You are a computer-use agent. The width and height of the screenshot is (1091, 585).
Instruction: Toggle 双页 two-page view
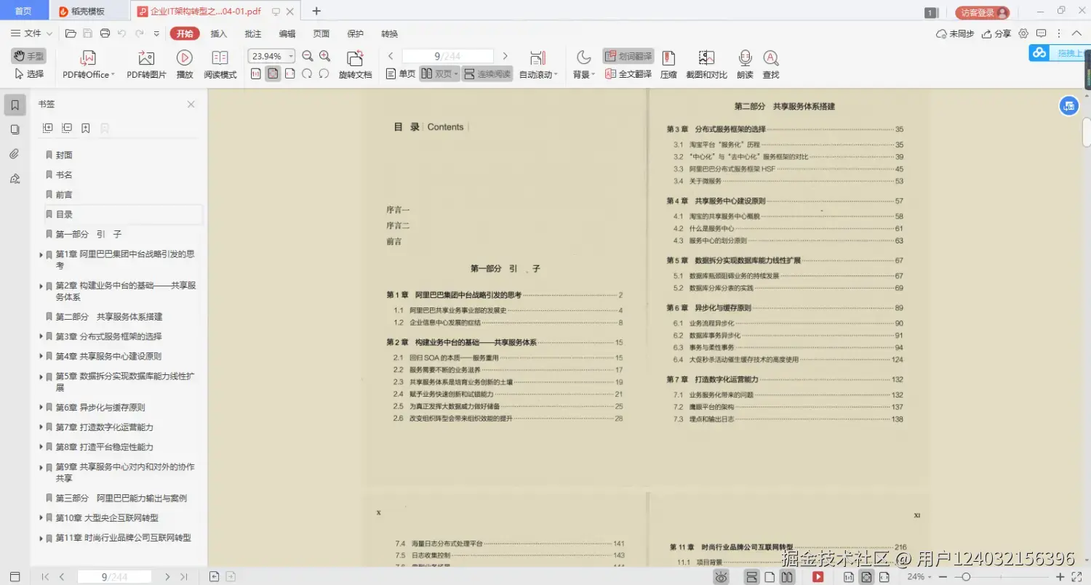(x=436, y=74)
